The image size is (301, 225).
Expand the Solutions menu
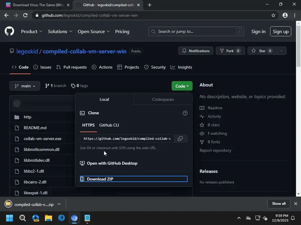pyautogui.click(x=60, y=32)
